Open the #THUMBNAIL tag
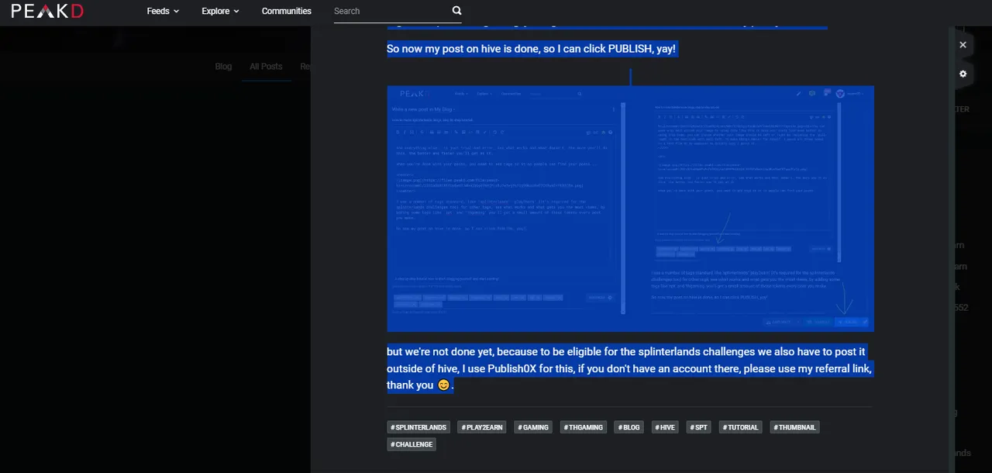Screen dimensions: 992x473 click(x=794, y=427)
